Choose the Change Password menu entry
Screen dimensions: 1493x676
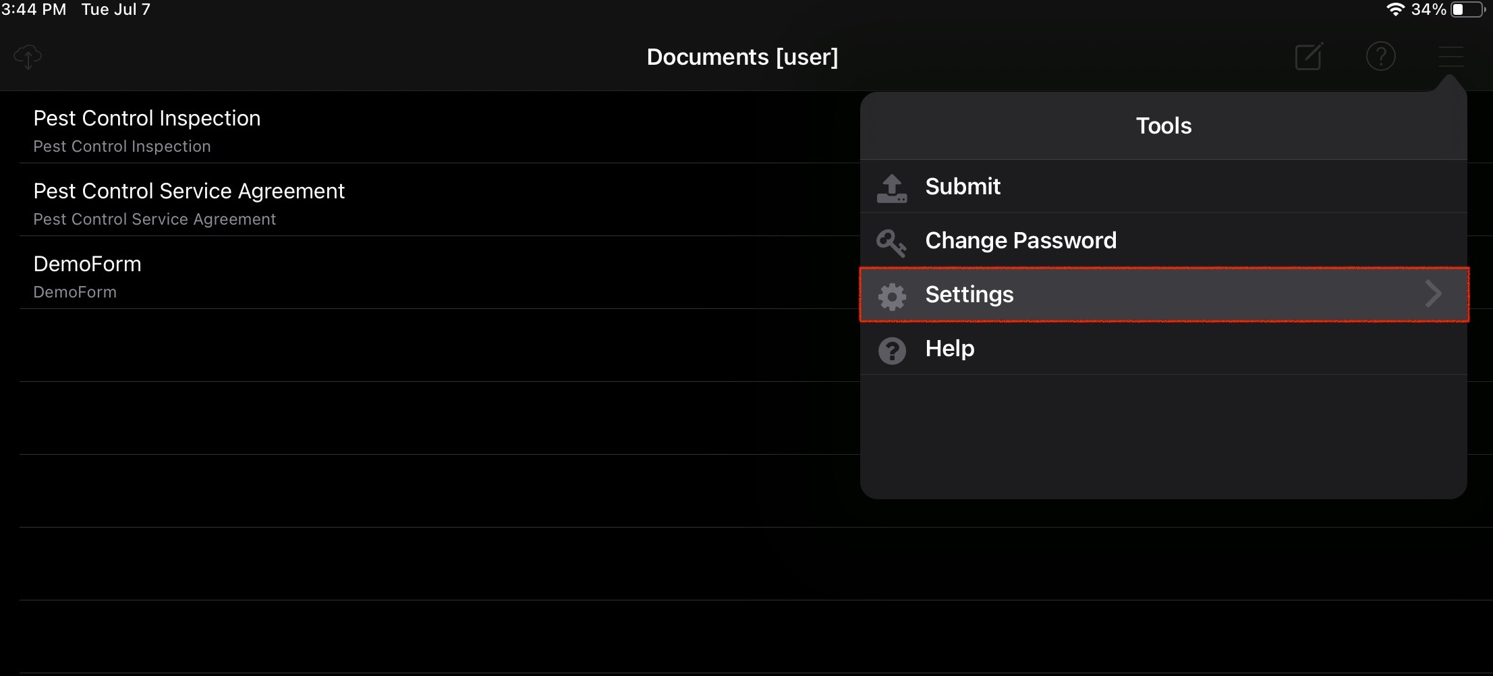1021,240
